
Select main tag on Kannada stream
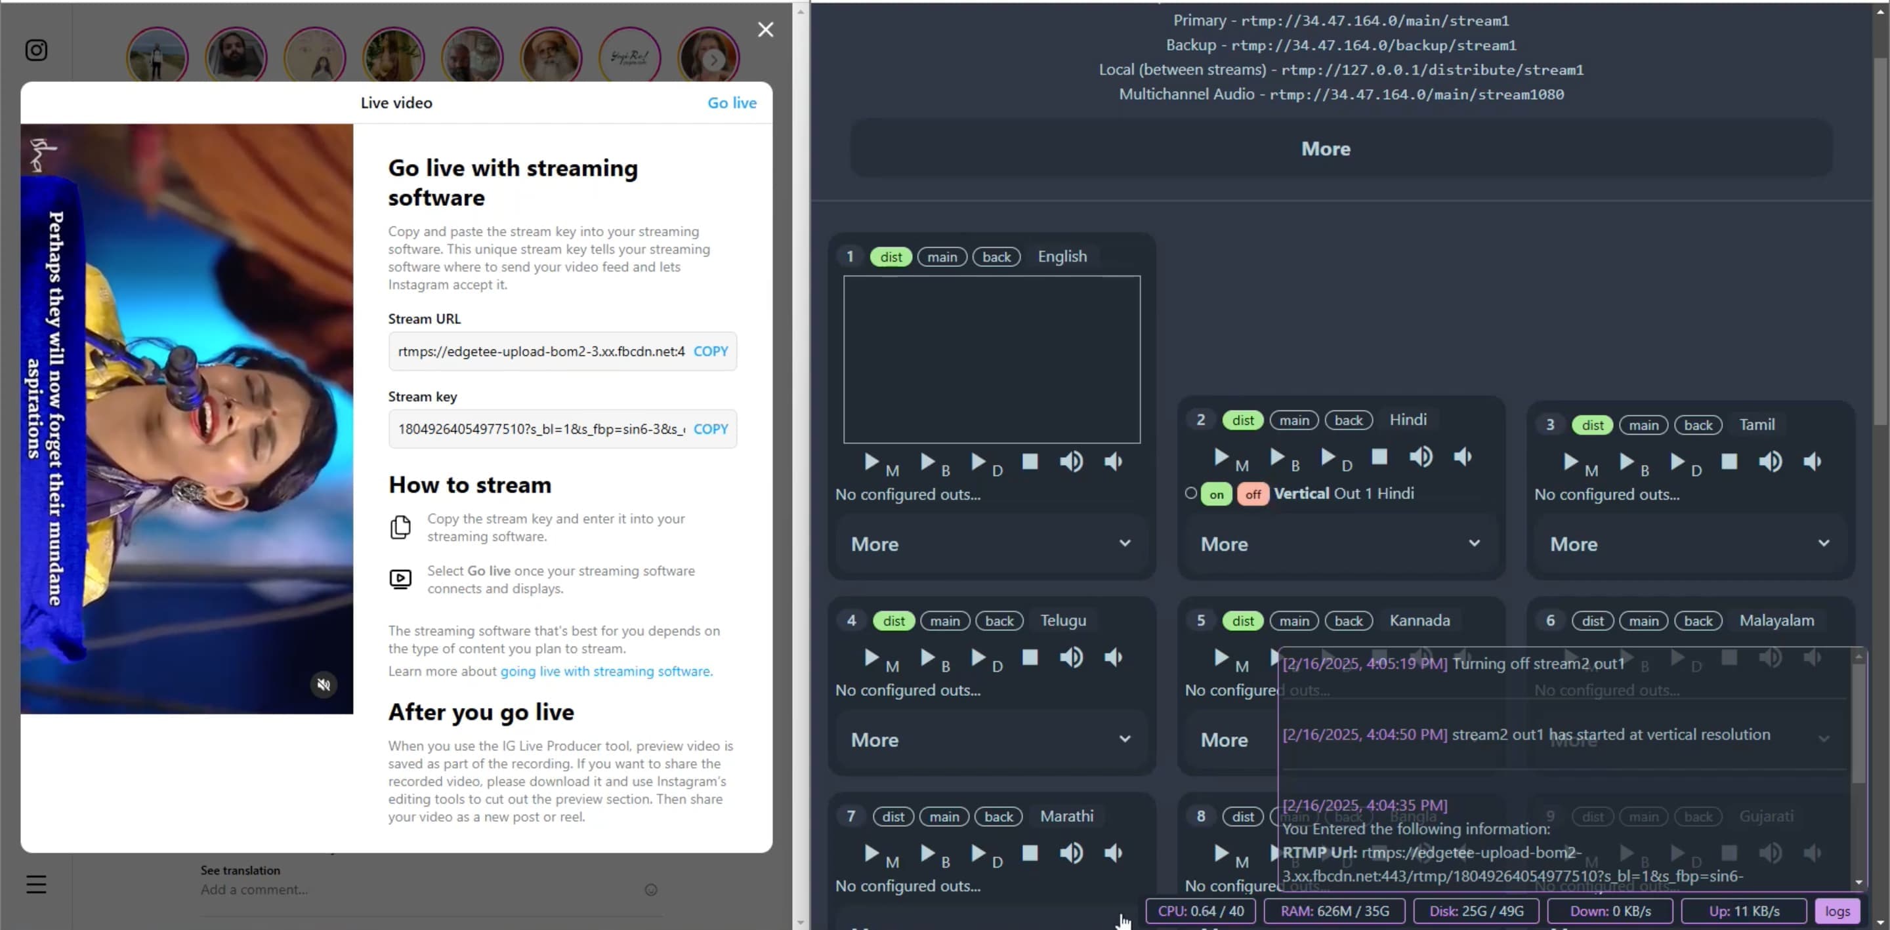pos(1293,621)
